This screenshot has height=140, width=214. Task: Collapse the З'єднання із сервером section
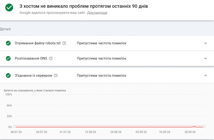(205, 75)
